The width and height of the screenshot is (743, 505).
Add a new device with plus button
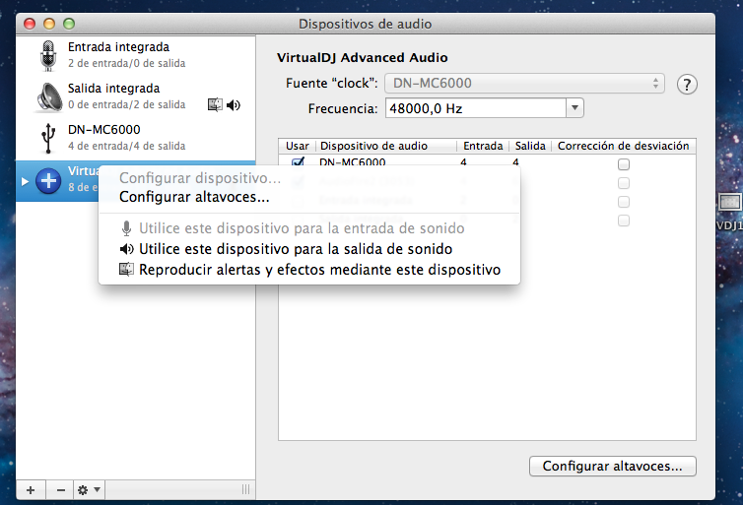[x=31, y=489]
